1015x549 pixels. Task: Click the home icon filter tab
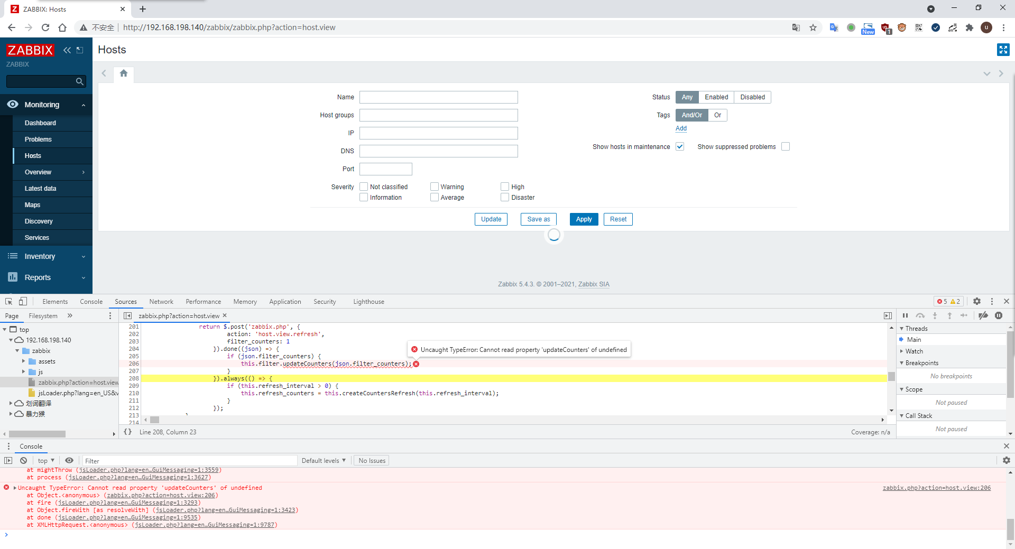(x=124, y=73)
